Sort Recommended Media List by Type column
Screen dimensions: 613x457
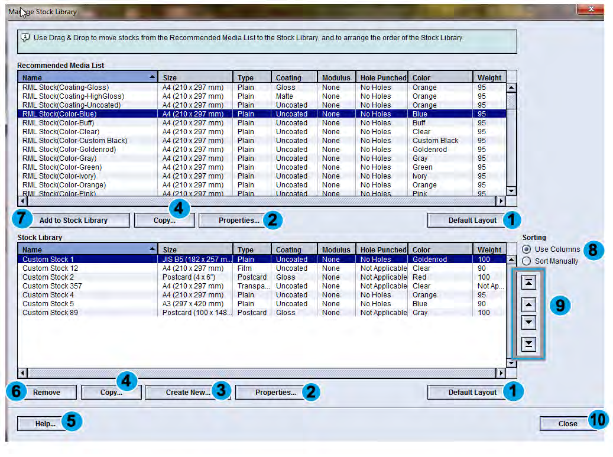click(252, 77)
